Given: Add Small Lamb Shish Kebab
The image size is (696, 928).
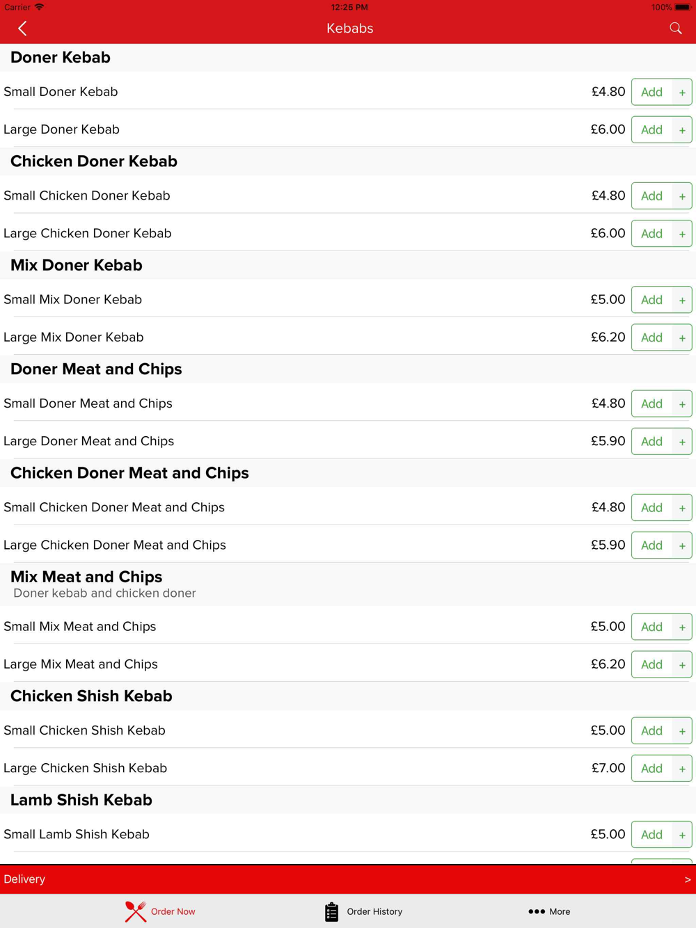Looking at the screenshot, I should pos(651,835).
